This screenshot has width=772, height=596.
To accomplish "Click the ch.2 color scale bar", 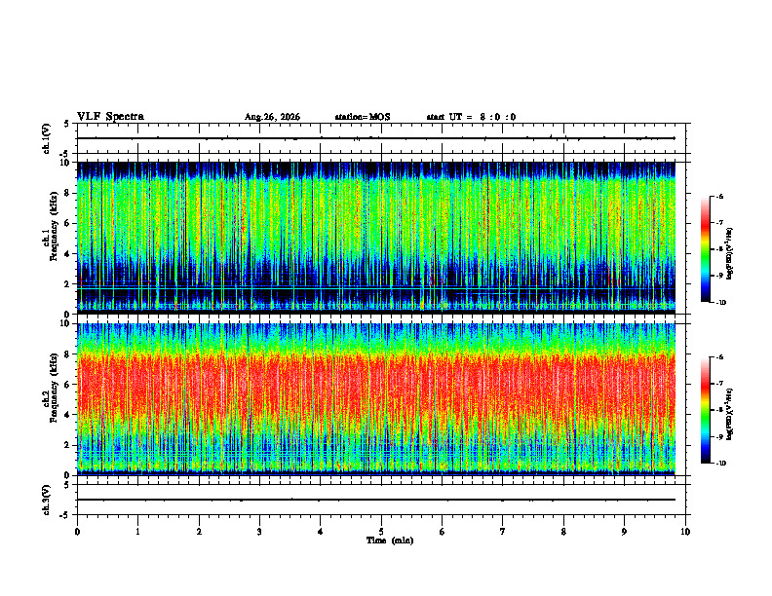I will pyautogui.click(x=705, y=410).
